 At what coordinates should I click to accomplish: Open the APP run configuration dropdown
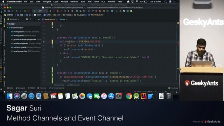click(x=41, y=11)
